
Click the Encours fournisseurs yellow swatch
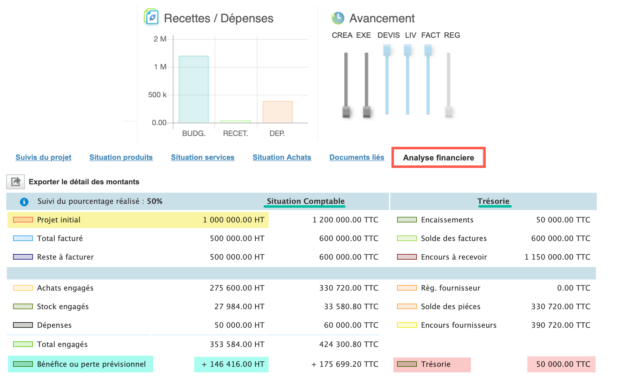[x=407, y=325]
